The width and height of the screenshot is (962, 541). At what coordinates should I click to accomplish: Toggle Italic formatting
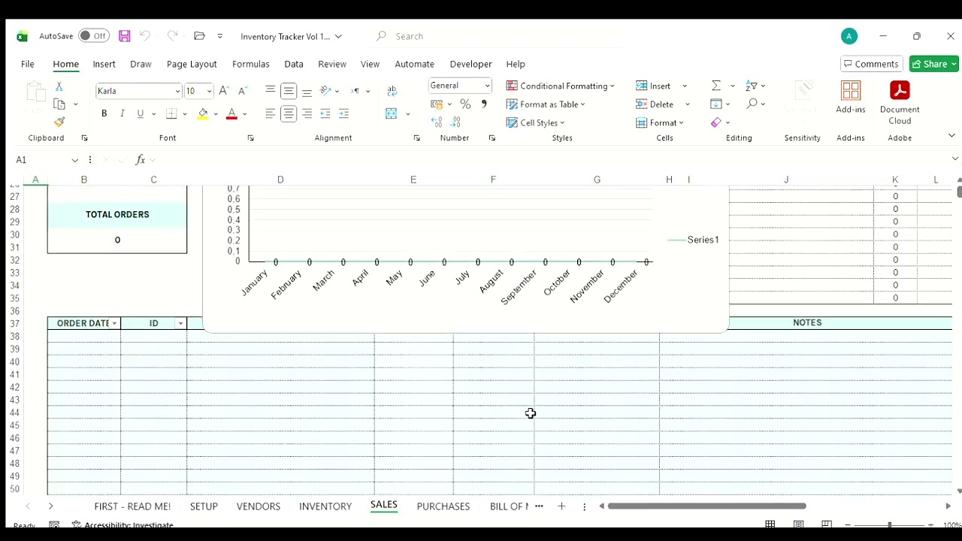122,113
